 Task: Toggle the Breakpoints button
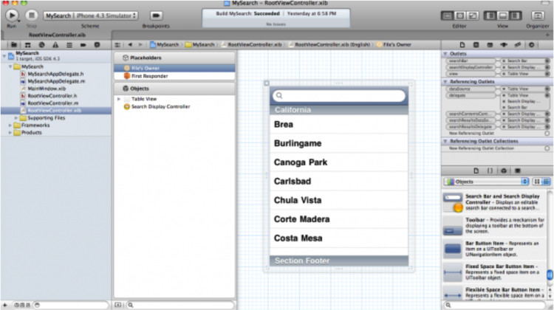coord(156,15)
